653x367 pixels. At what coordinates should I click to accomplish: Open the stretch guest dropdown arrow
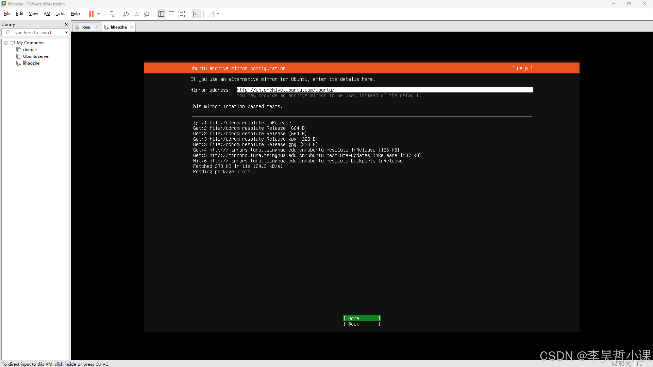tap(218, 14)
